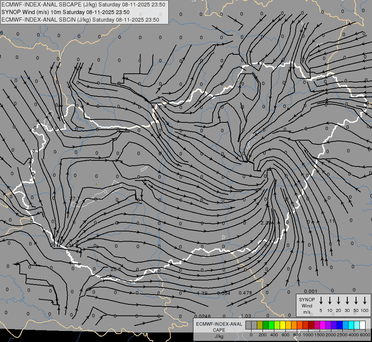Click the SBCAPE title line in the header
The width and height of the screenshot is (372, 342).
[83, 5]
